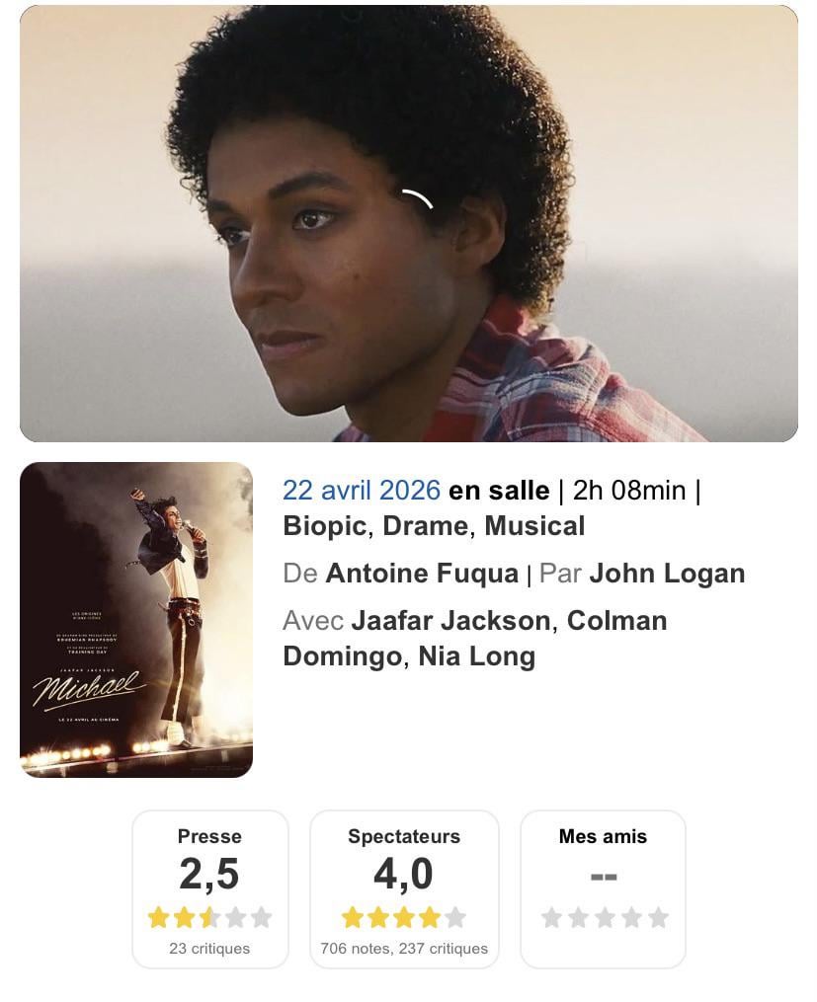This screenshot has width=817, height=1002.
Task: Open actress Nia Long's page
Action: point(476,656)
